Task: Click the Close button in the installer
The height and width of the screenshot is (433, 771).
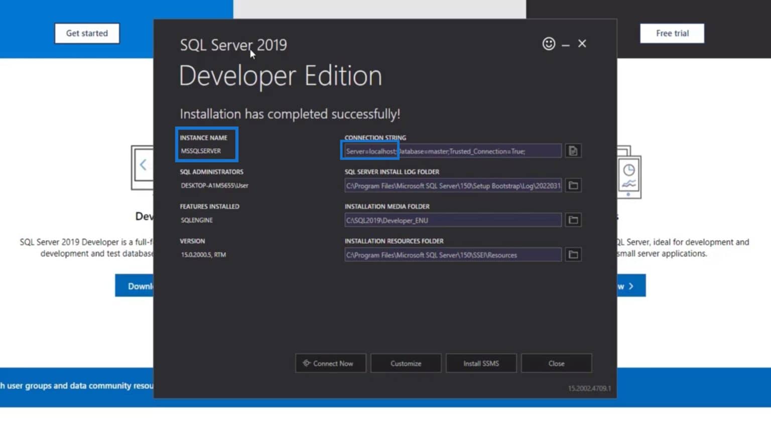Action: 556,363
